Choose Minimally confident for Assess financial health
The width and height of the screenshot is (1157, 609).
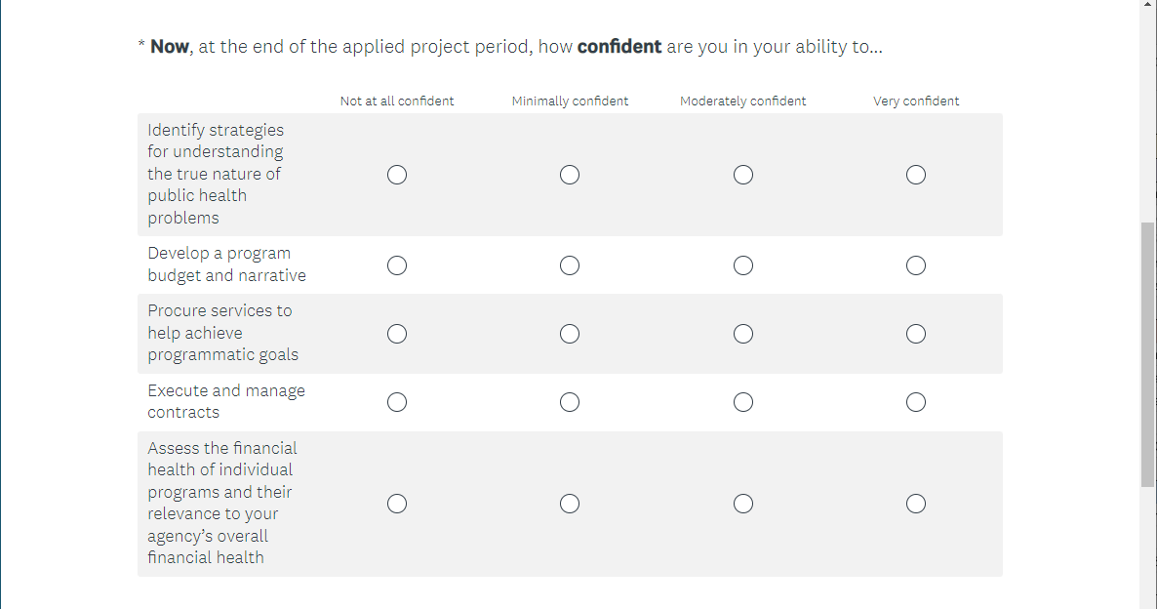pyautogui.click(x=570, y=504)
